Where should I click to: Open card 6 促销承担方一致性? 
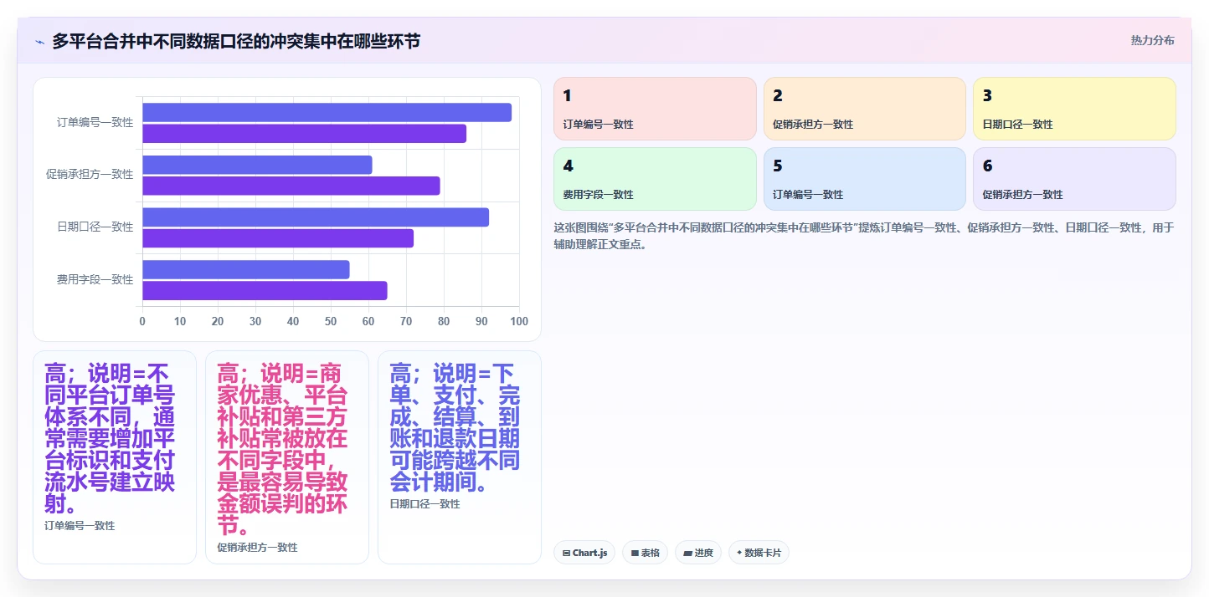coord(1074,179)
